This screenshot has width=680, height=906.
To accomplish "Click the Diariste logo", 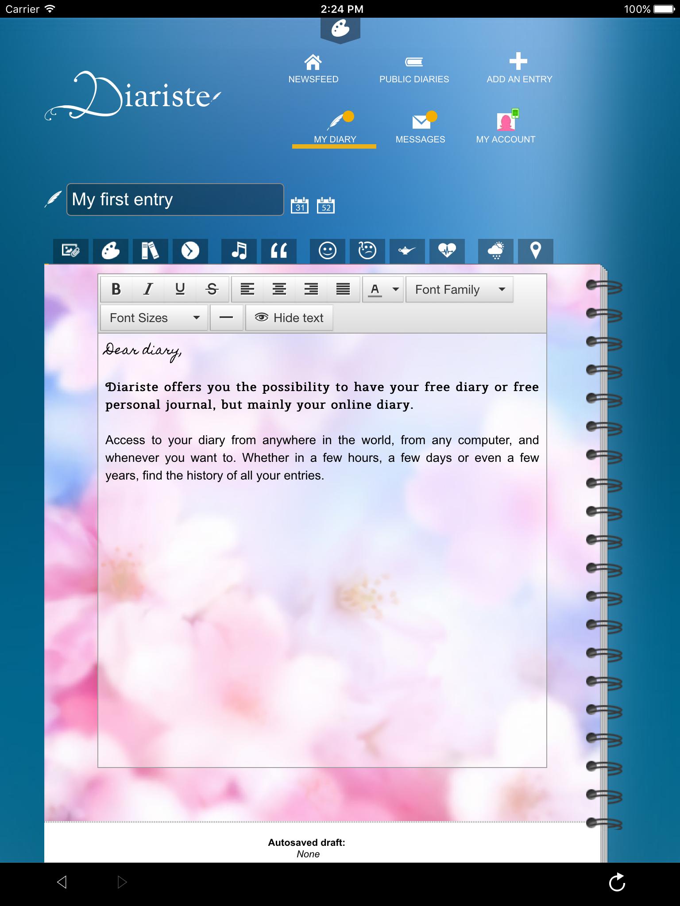I will 133,95.
